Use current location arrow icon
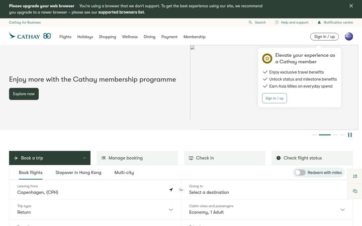 pos(171,189)
